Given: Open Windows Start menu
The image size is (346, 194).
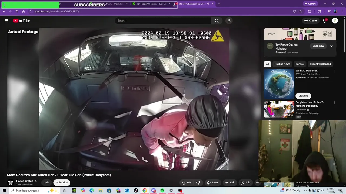Looking at the screenshot, I should pyautogui.click(x=4, y=190).
